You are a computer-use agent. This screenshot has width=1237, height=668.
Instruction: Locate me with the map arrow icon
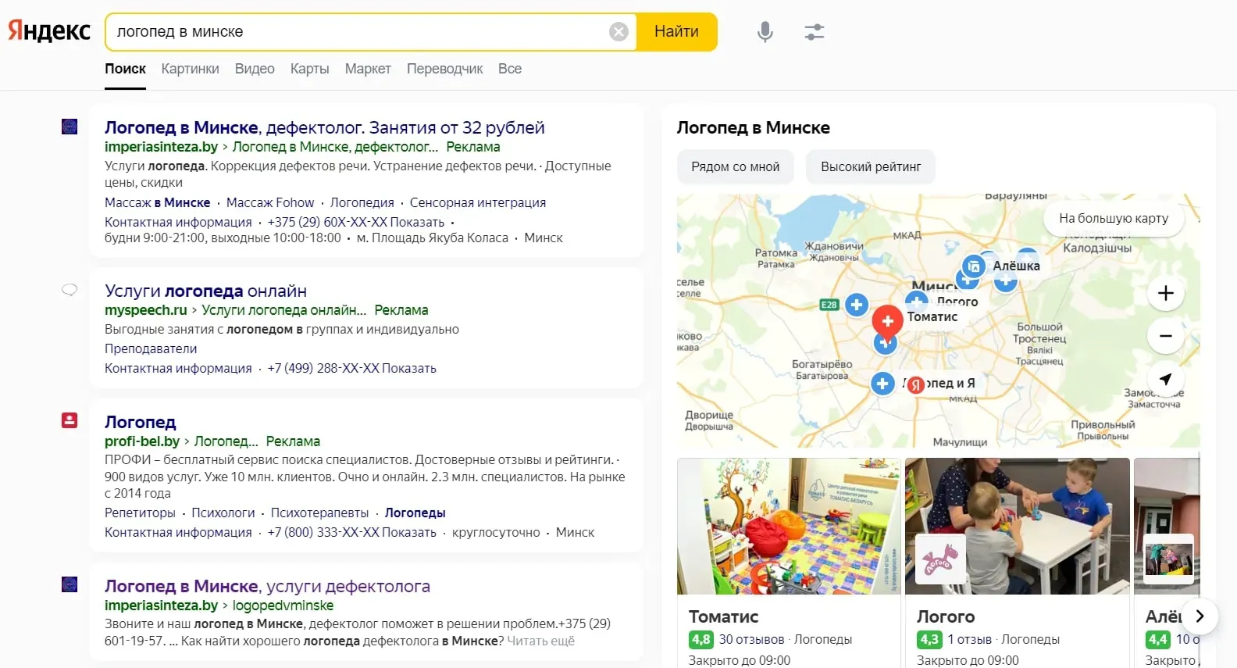pyautogui.click(x=1166, y=379)
